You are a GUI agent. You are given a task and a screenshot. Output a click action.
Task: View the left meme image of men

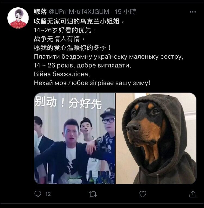75,138
